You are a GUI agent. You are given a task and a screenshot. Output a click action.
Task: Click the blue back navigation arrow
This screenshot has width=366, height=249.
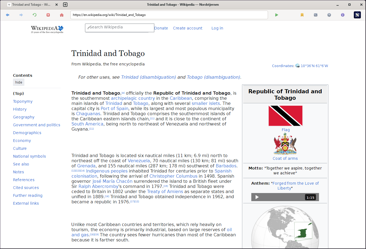8,15
